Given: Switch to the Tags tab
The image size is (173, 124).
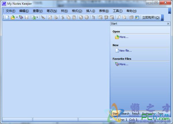Looking at the screenshot, I should coord(160,114).
